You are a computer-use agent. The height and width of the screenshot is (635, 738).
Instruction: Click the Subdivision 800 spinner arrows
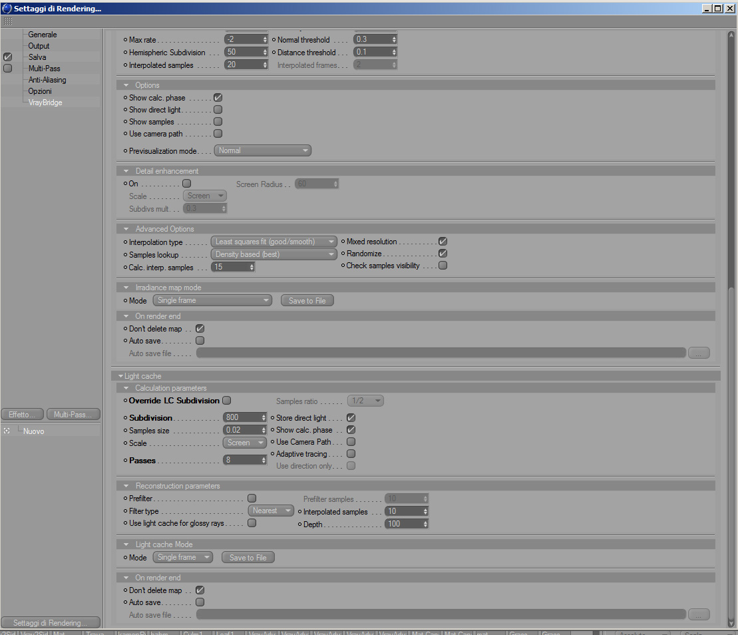point(264,417)
